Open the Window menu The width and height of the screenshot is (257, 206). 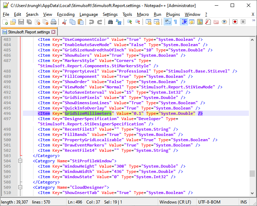coord(193,14)
